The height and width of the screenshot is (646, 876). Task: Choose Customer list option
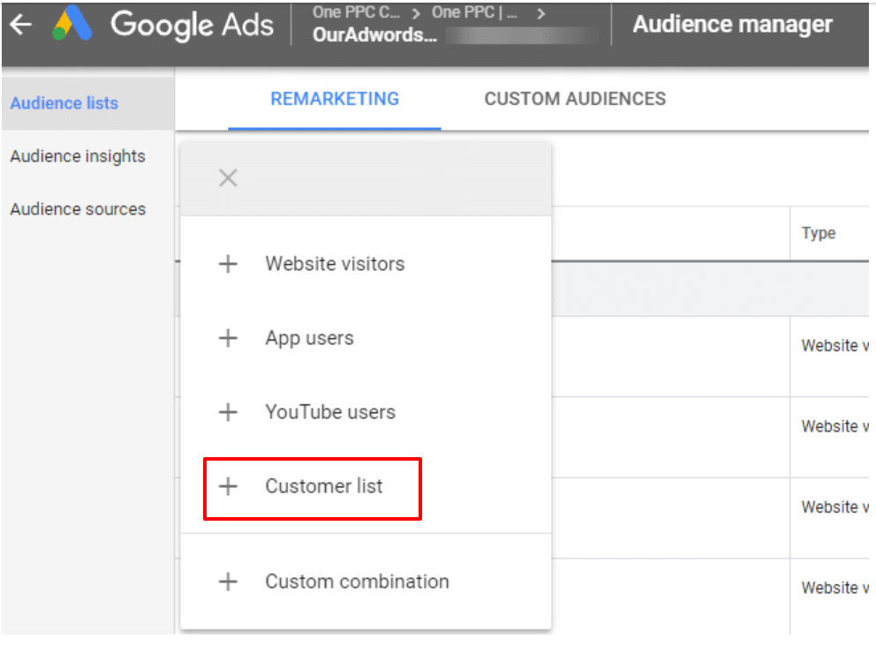pyautogui.click(x=324, y=486)
